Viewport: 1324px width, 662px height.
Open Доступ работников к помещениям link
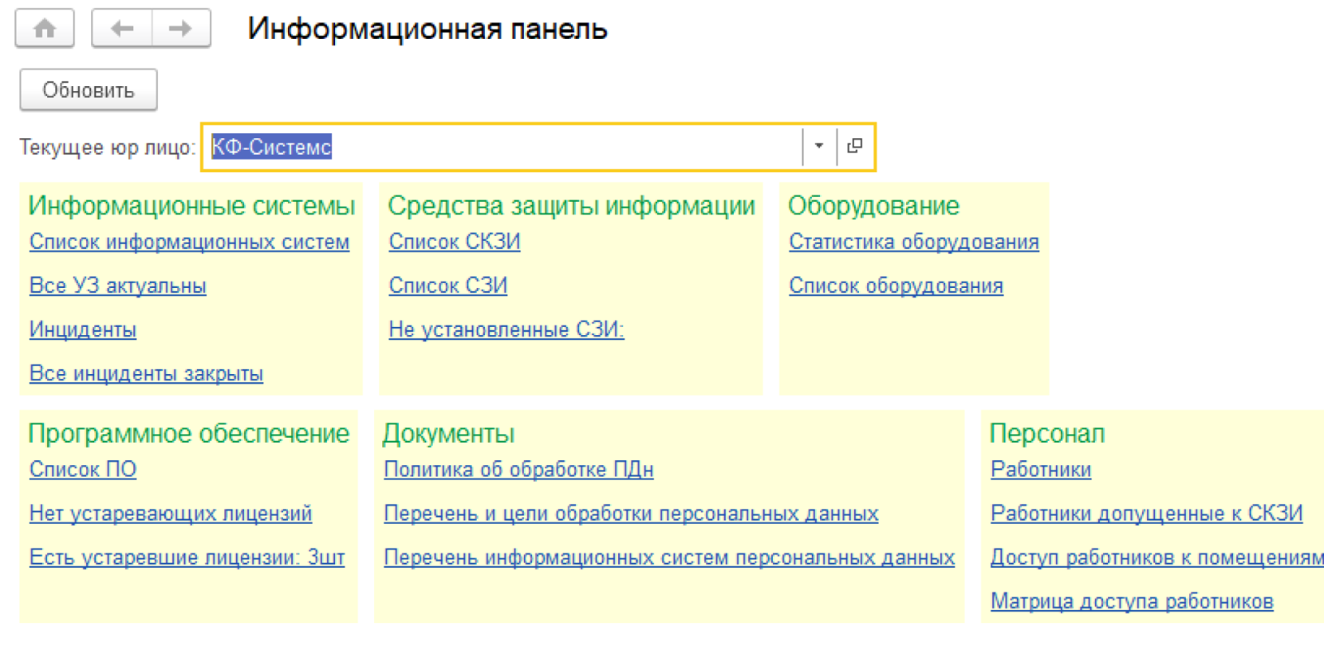tap(1157, 557)
